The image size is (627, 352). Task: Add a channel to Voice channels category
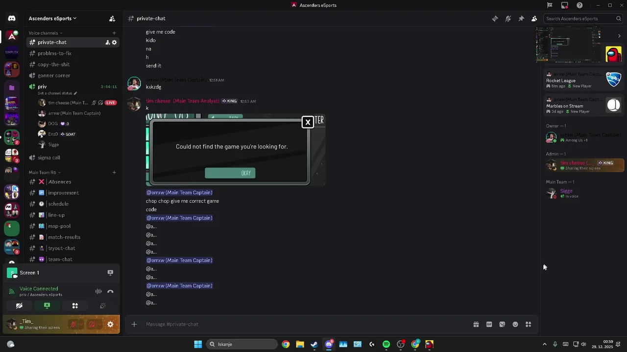(x=114, y=33)
